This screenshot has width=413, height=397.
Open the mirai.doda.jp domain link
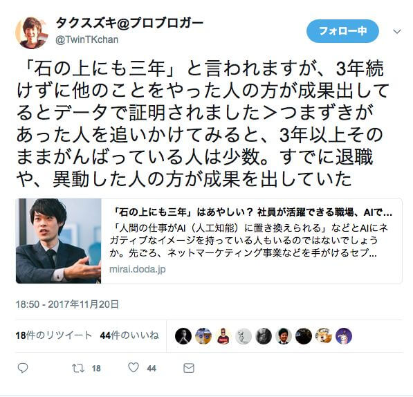click(138, 269)
